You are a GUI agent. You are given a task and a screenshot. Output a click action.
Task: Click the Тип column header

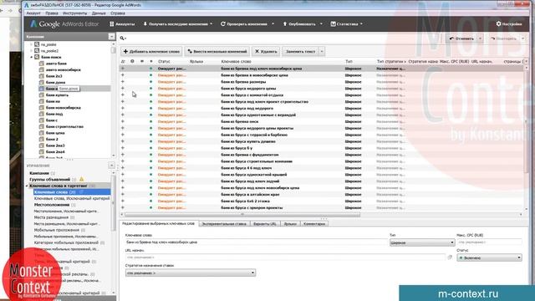(349, 61)
